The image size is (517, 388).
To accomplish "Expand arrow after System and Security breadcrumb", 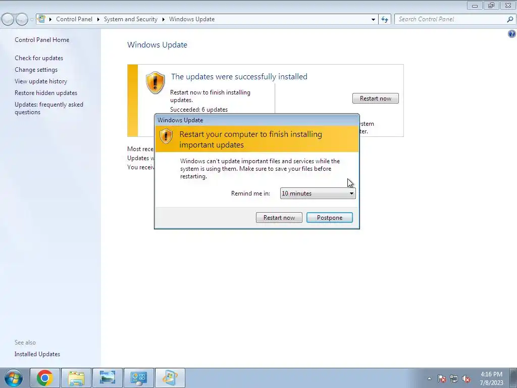I will pyautogui.click(x=163, y=20).
